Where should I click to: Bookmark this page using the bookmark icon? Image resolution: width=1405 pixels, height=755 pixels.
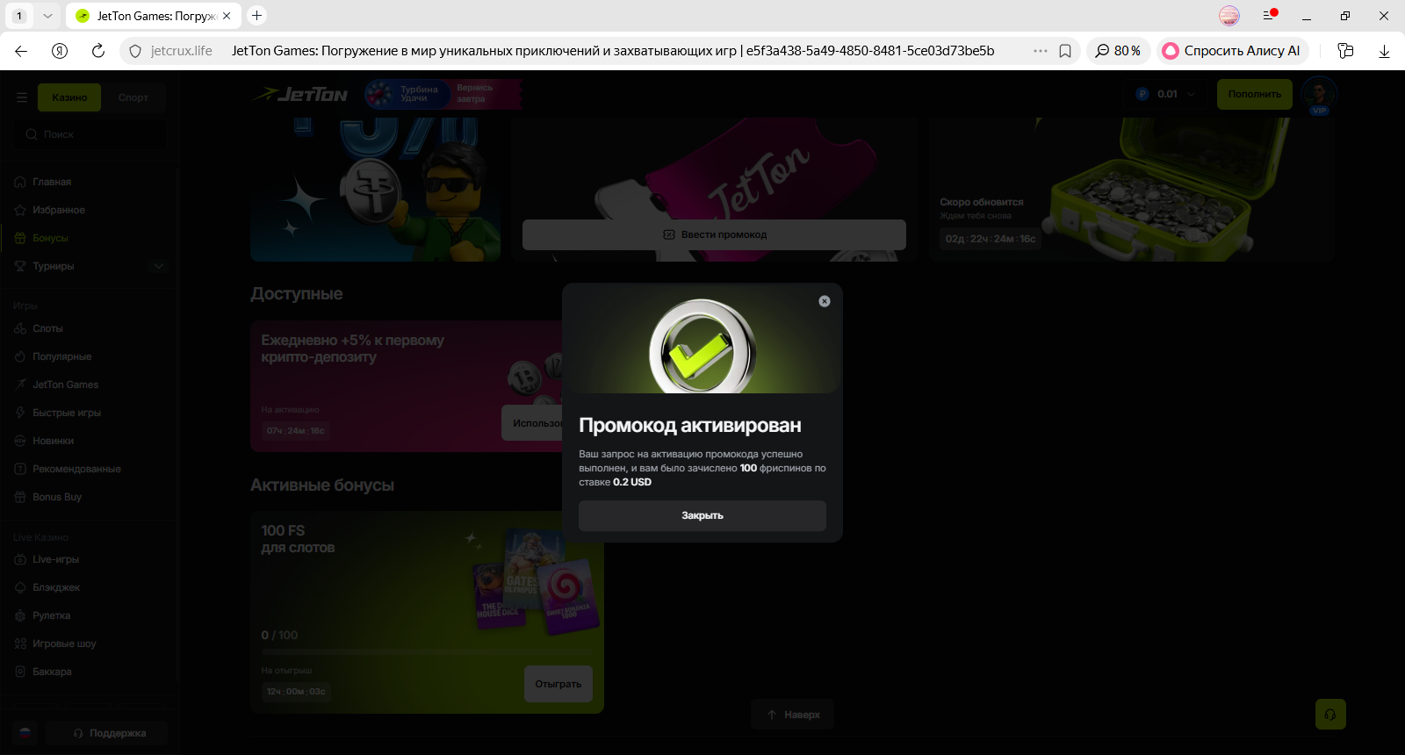pyautogui.click(x=1065, y=51)
